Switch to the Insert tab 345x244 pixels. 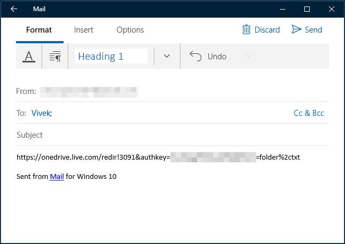(84, 30)
